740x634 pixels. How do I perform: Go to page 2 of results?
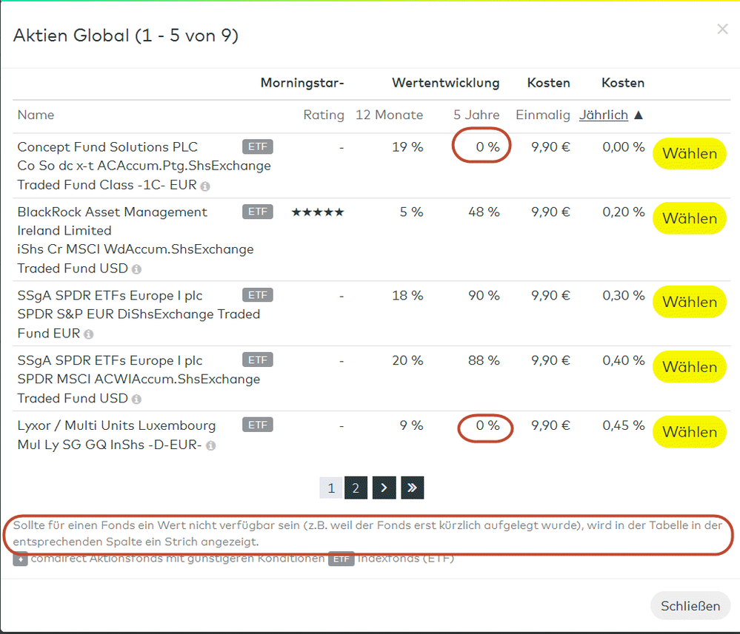point(356,488)
